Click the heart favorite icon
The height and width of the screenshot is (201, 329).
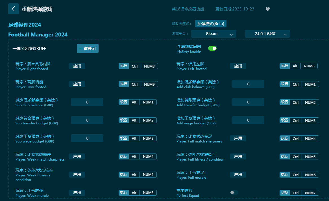(x=267, y=9)
